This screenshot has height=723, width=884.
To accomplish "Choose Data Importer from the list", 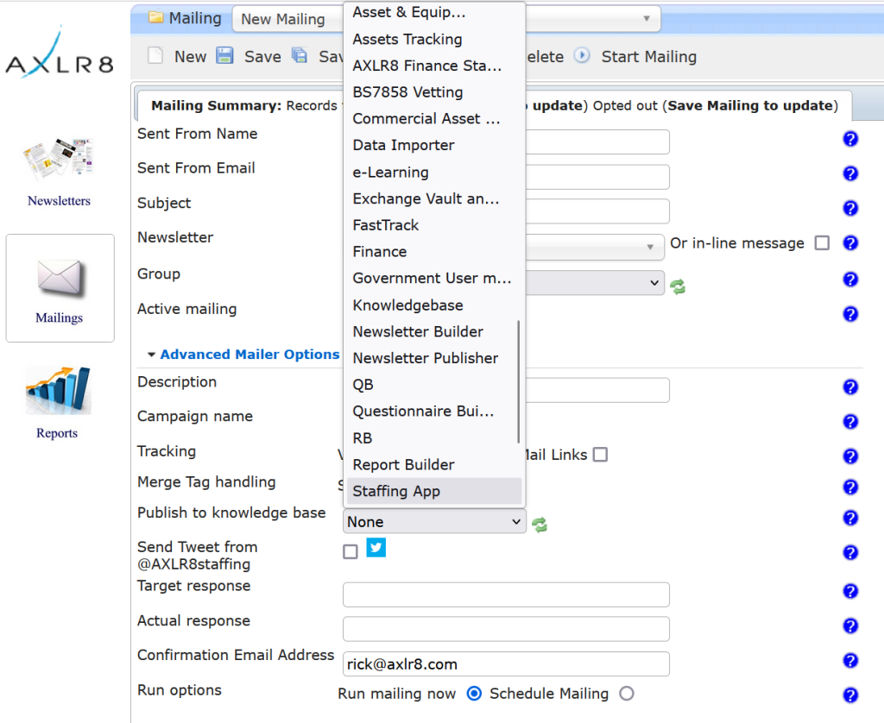I will click(434, 146).
